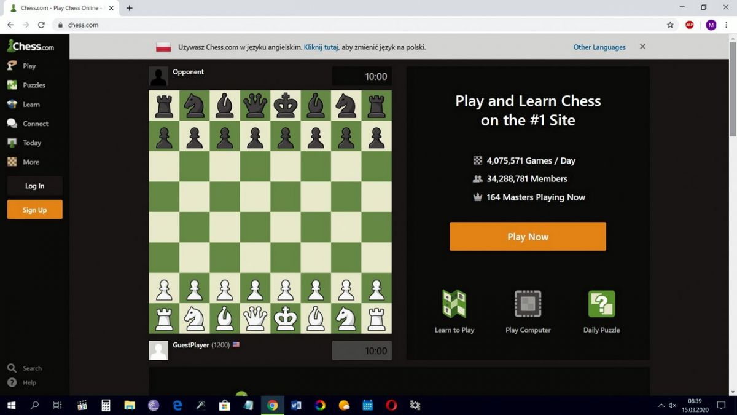This screenshot has width=737, height=415.
Task: Open File Explorer from taskbar
Action: click(130, 405)
